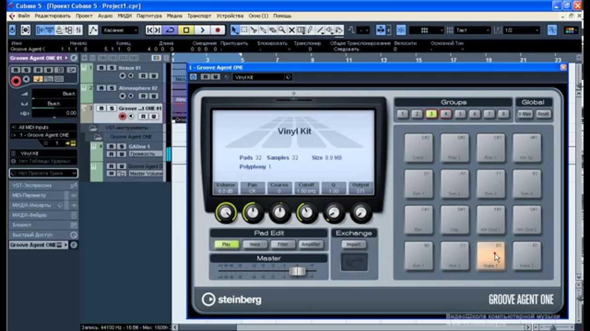Click the Play button in the transport toolbar
Image resolution: width=590 pixels, height=331 pixels.
(202, 30)
